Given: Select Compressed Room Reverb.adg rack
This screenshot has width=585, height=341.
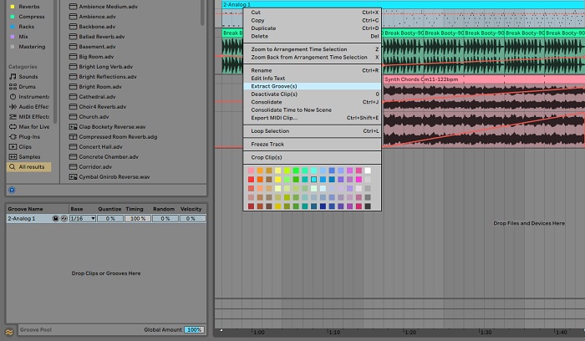Looking at the screenshot, I should tap(114, 137).
